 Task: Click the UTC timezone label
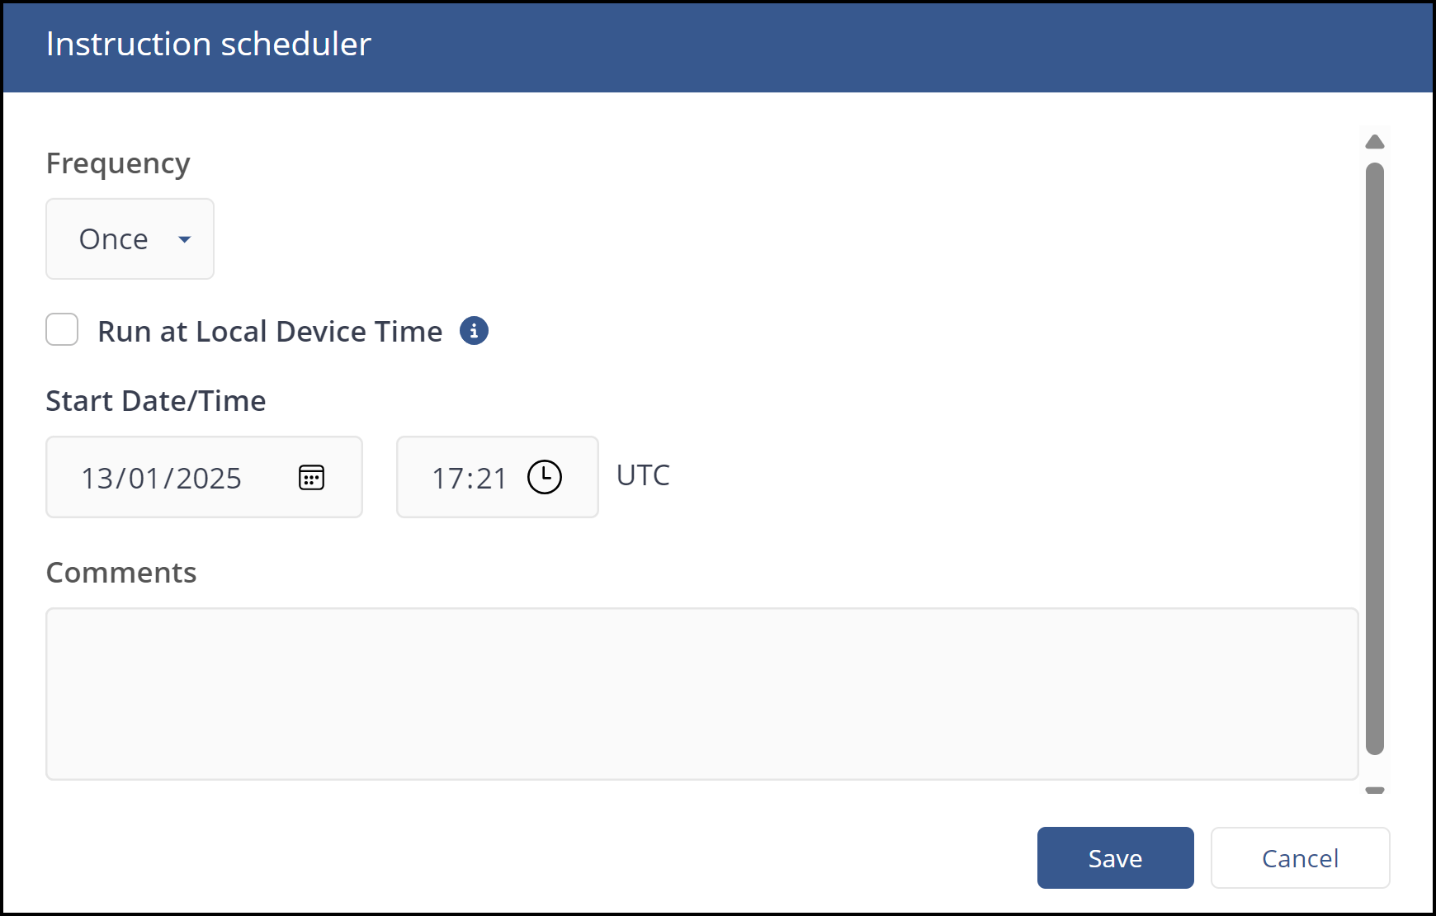pos(643,475)
